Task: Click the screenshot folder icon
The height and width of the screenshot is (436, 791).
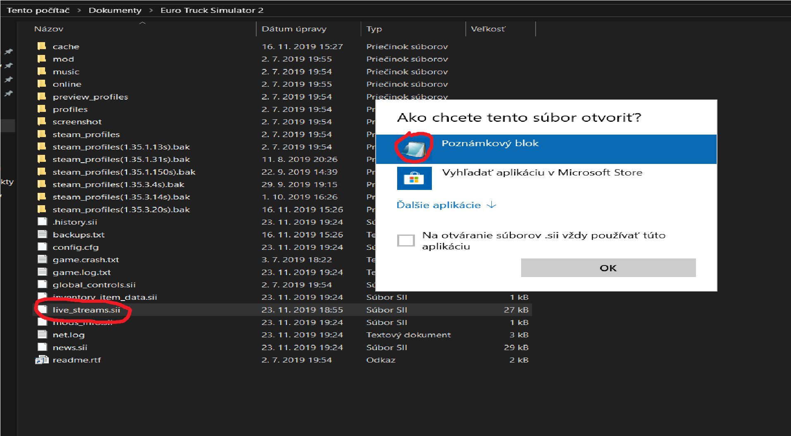Action: [42, 121]
